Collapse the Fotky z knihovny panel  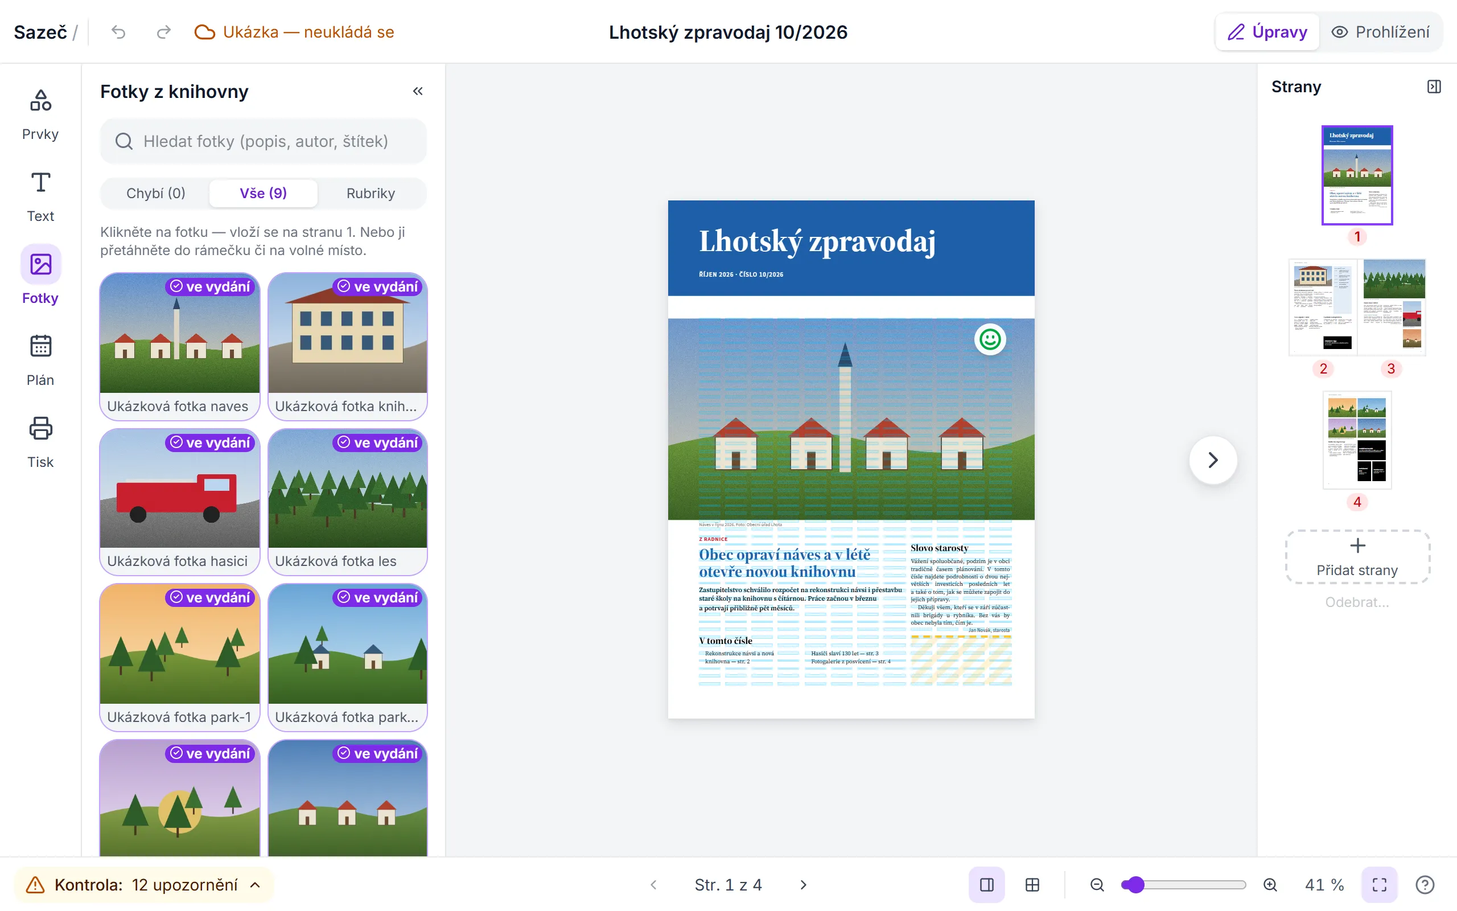(x=418, y=91)
